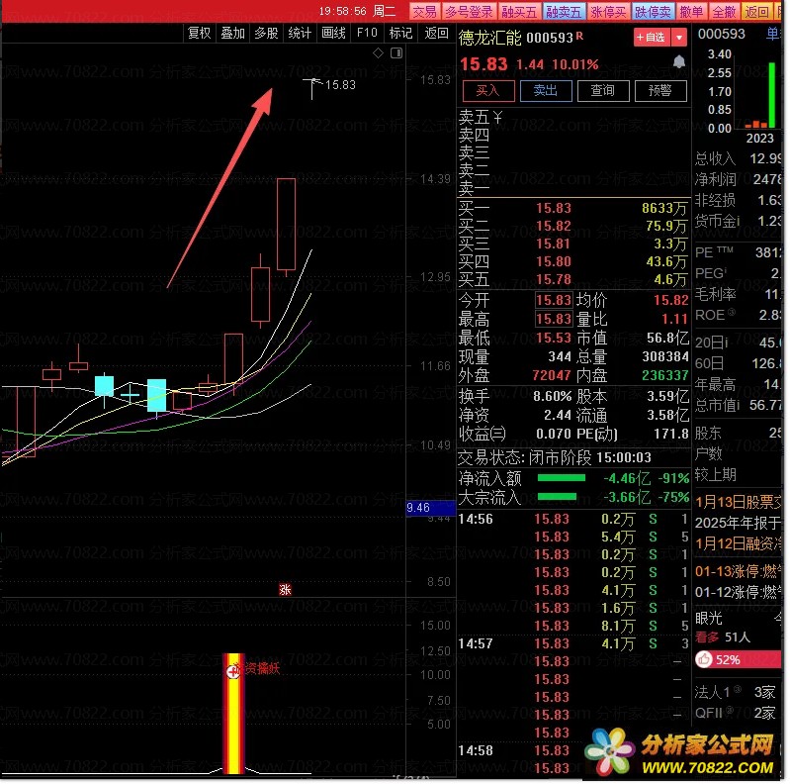Click the red 涨 marker on chart

tap(285, 589)
